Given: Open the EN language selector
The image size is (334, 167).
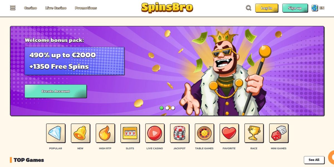Looking at the screenshot, I should [x=318, y=8].
